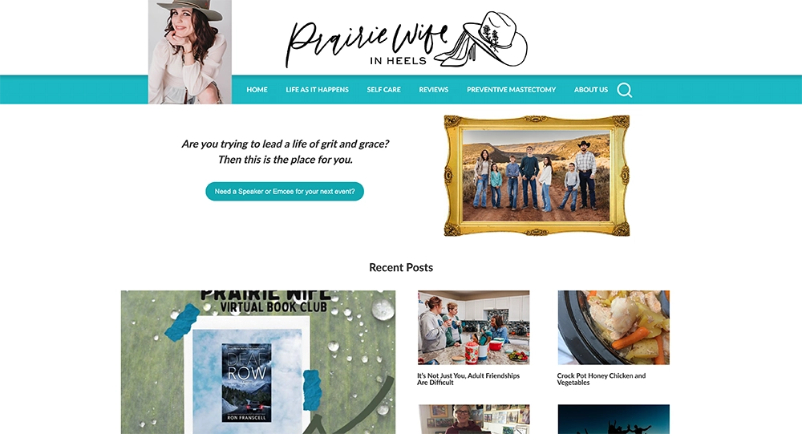The height and width of the screenshot is (434, 802).
Task: Open the About Us menu item
Action: [591, 90]
